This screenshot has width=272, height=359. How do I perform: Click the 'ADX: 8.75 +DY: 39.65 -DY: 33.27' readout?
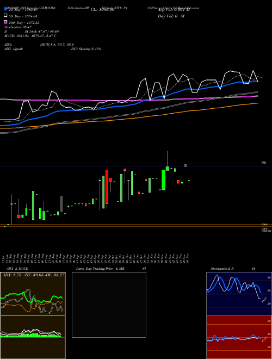point(33,275)
